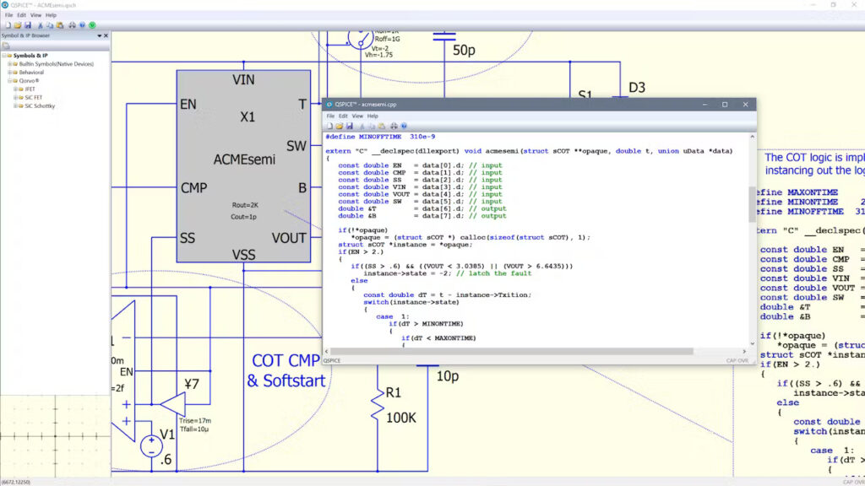Click the Open icon in the code editor toolbar

(x=340, y=125)
